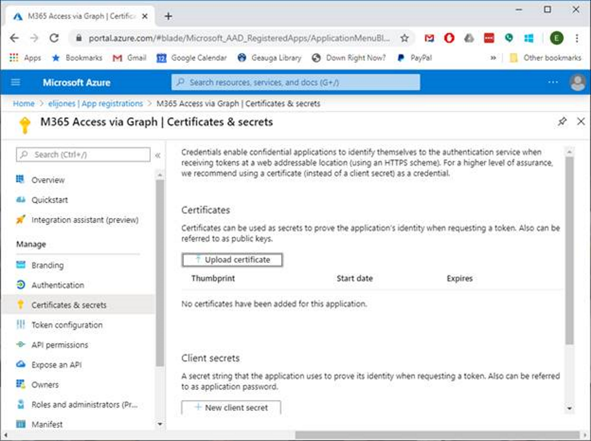
Task: Create a New client secret
Action: pyautogui.click(x=231, y=408)
